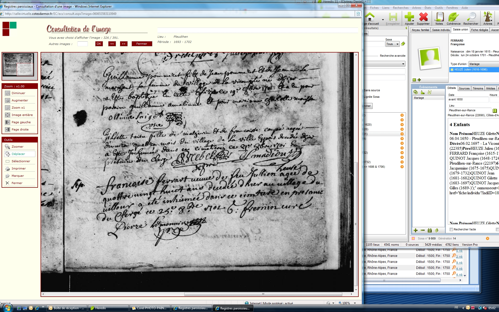Open Corel PHOTO-PAINT from the taskbar

pyautogui.click(x=150, y=308)
